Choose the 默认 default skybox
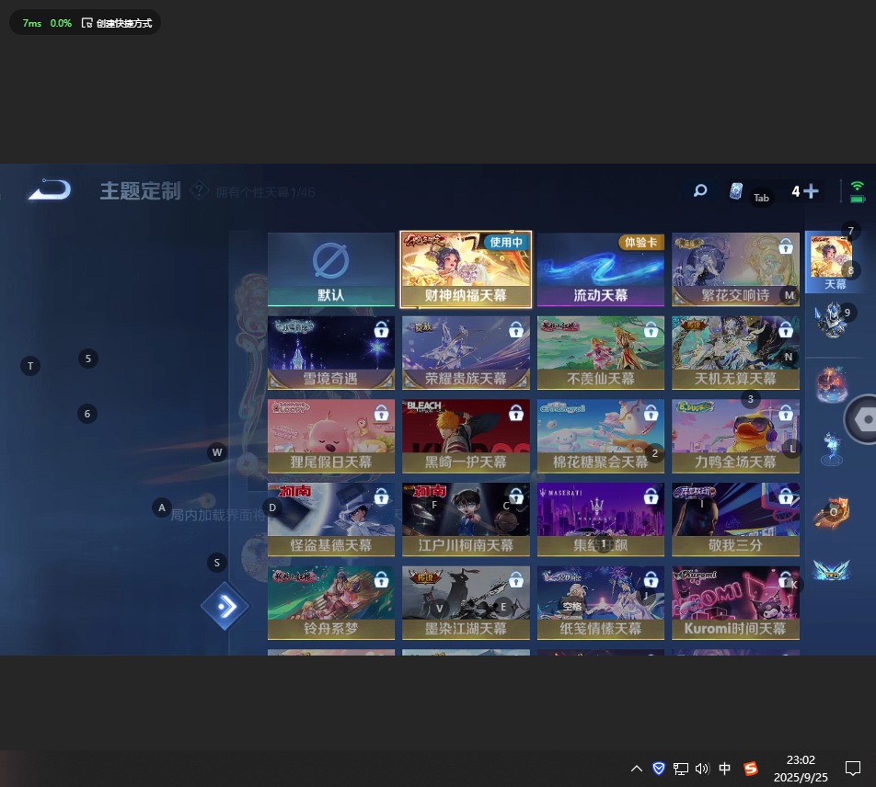The image size is (876, 787). [331, 269]
